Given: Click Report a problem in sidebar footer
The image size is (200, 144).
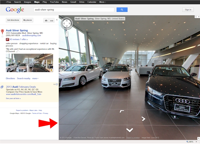Looking at the screenshot, I should pos(22,110).
